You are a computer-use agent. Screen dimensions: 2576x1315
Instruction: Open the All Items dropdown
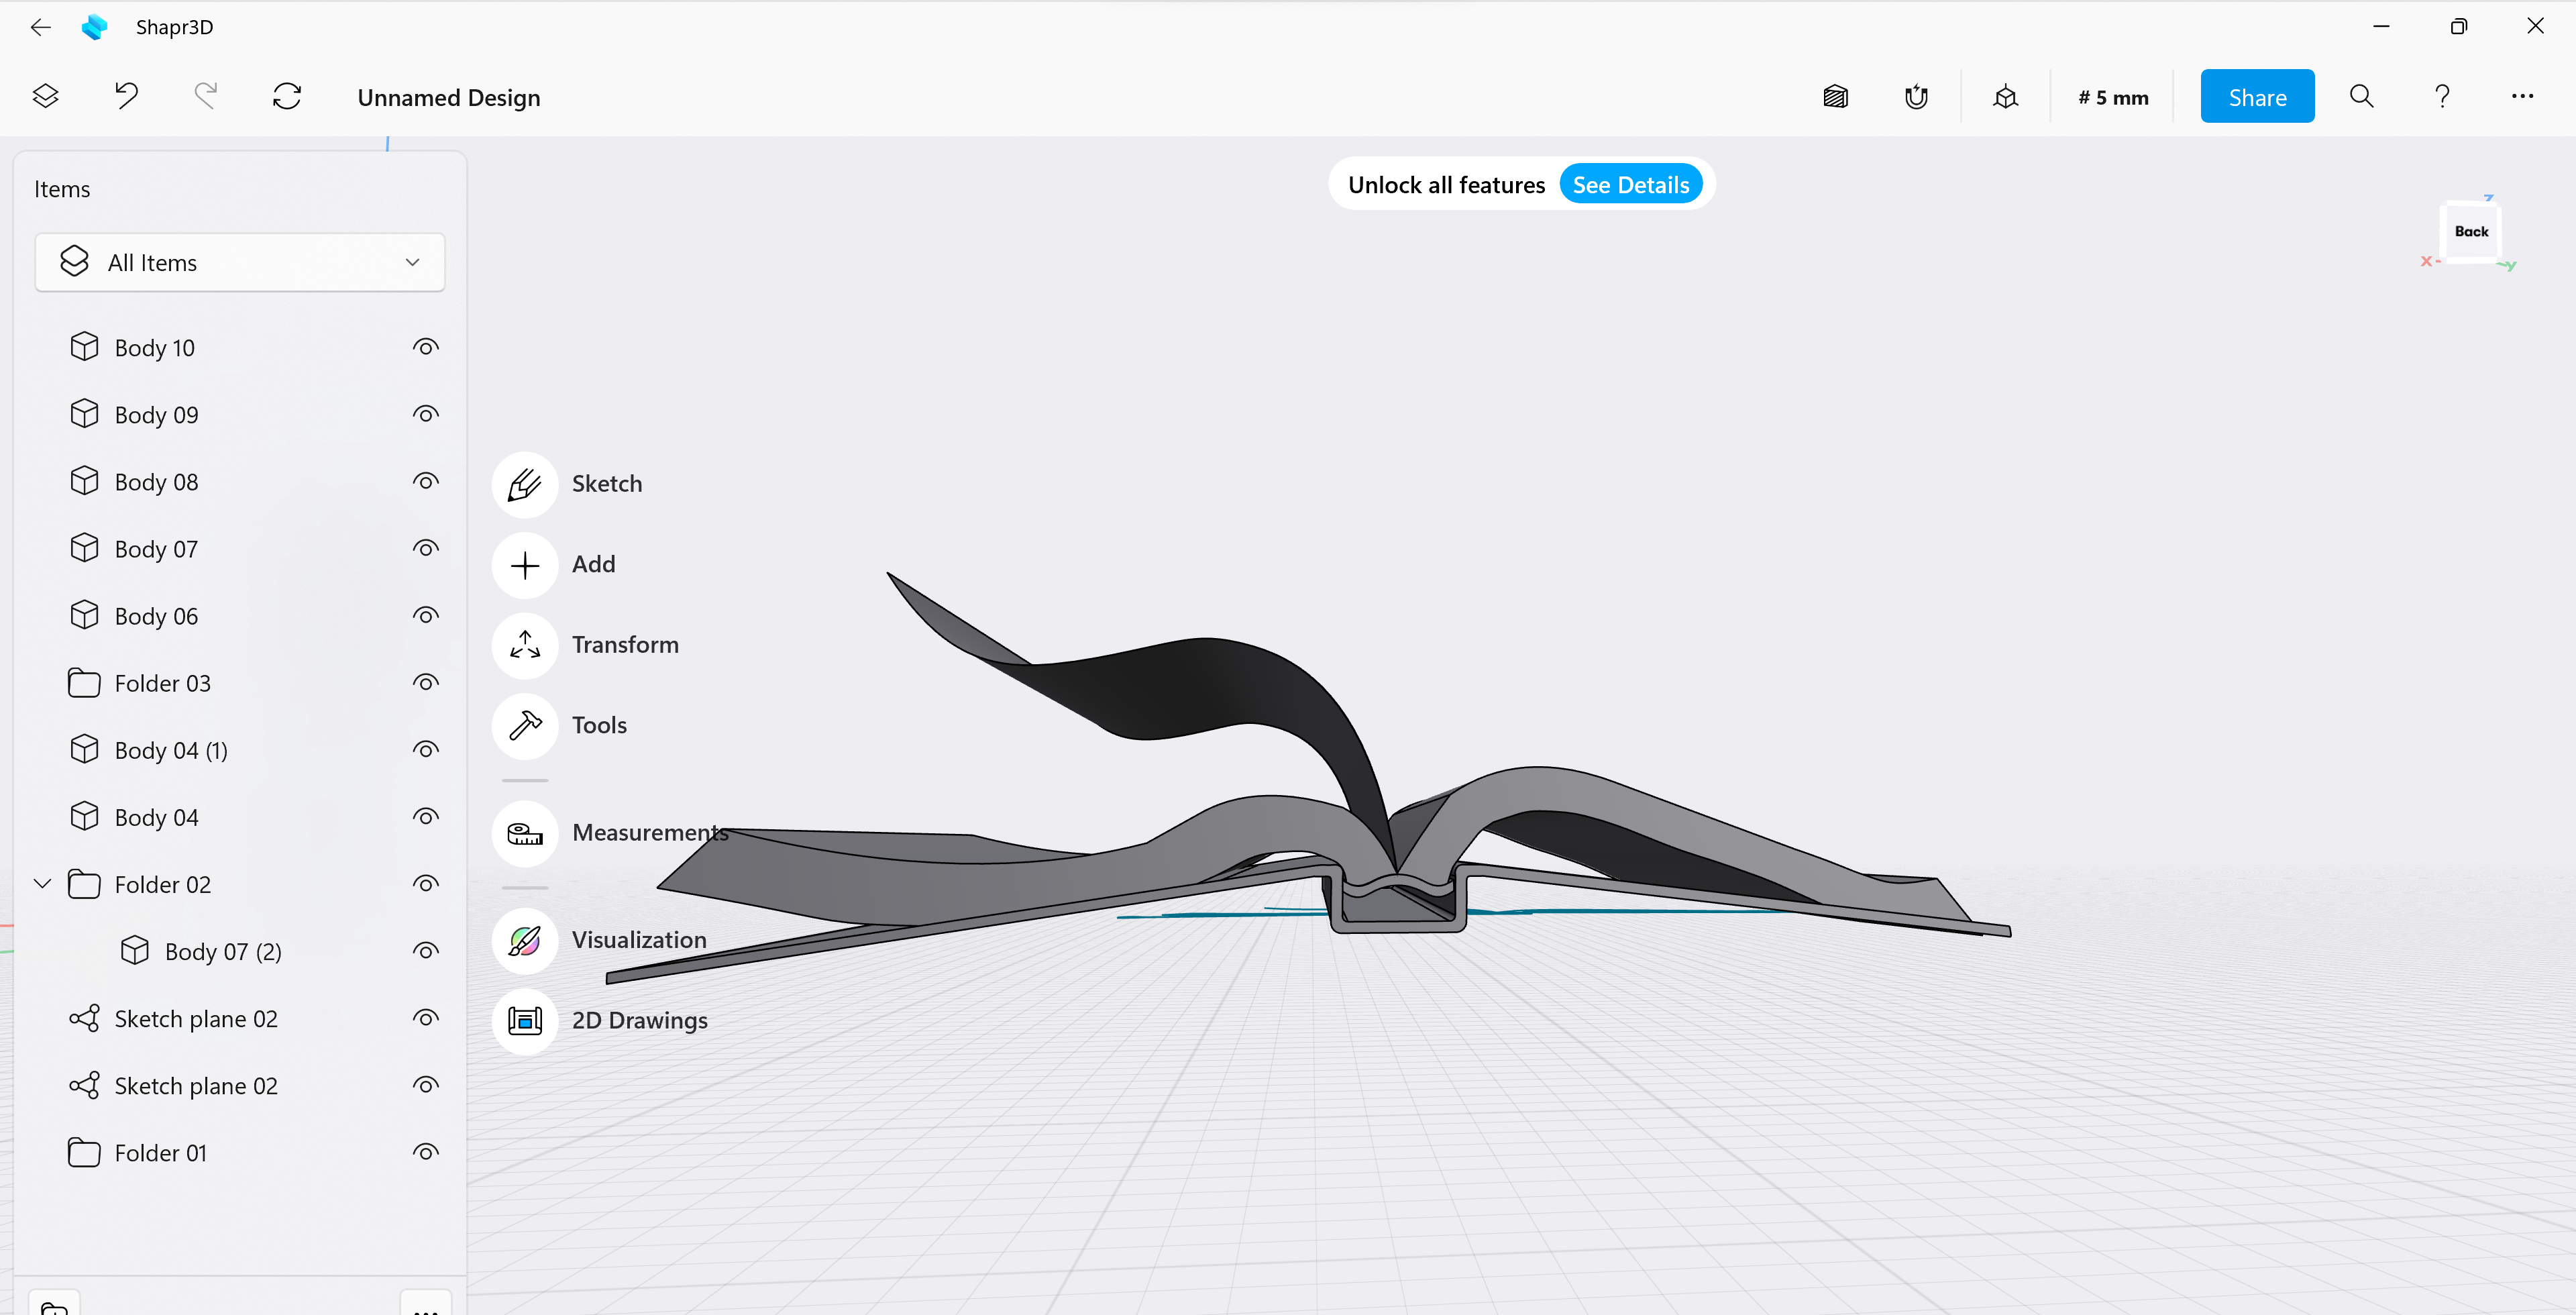pyautogui.click(x=239, y=262)
